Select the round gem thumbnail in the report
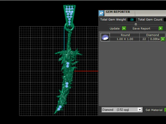Viewport: 166px width, 124px height. point(105,37)
